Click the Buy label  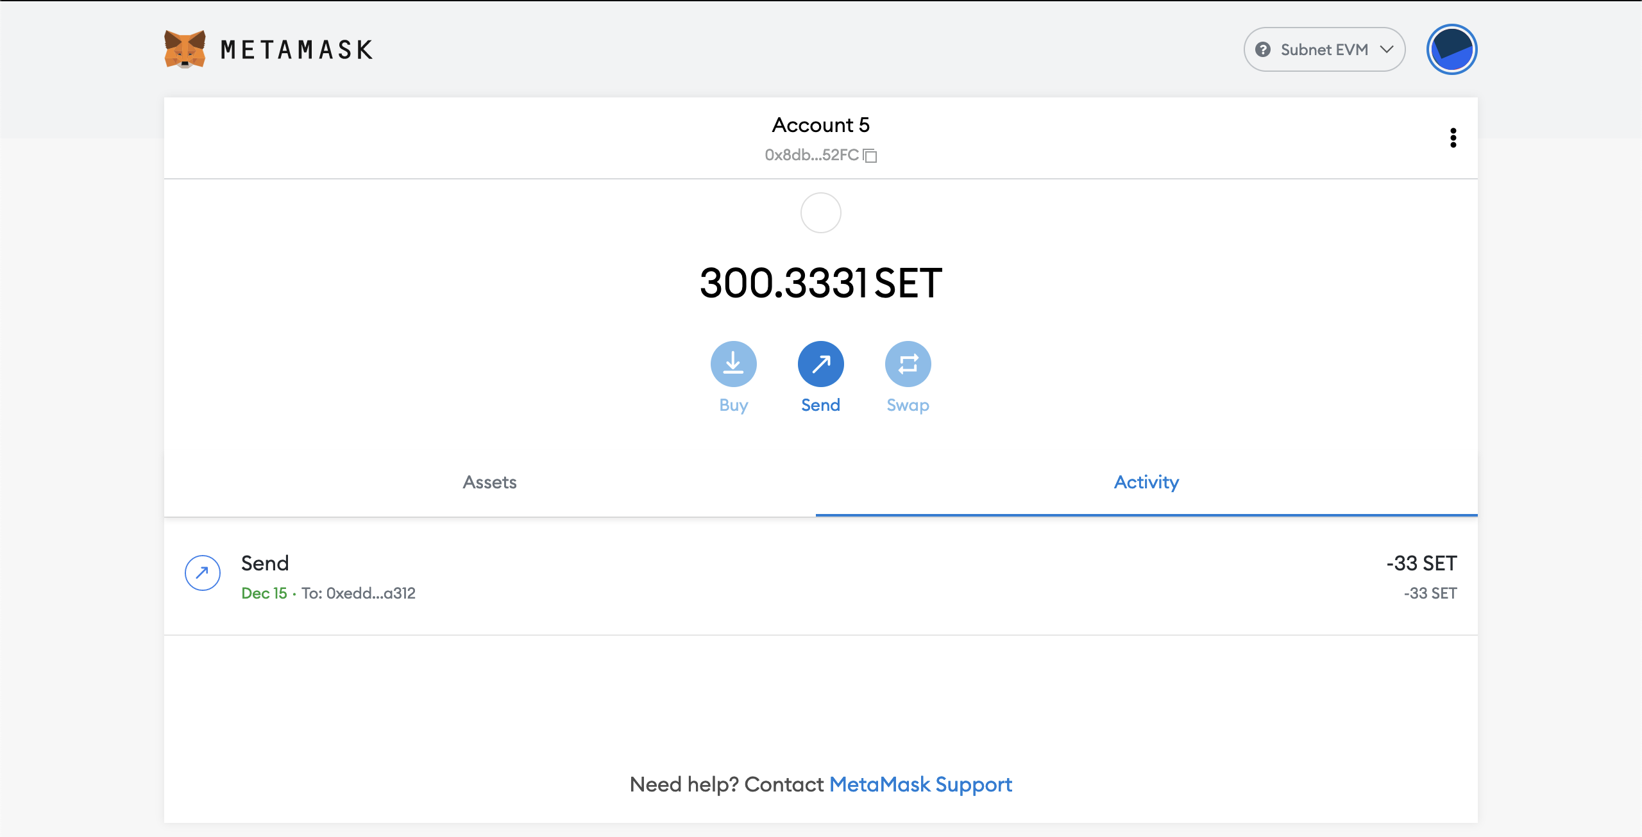pyautogui.click(x=734, y=405)
